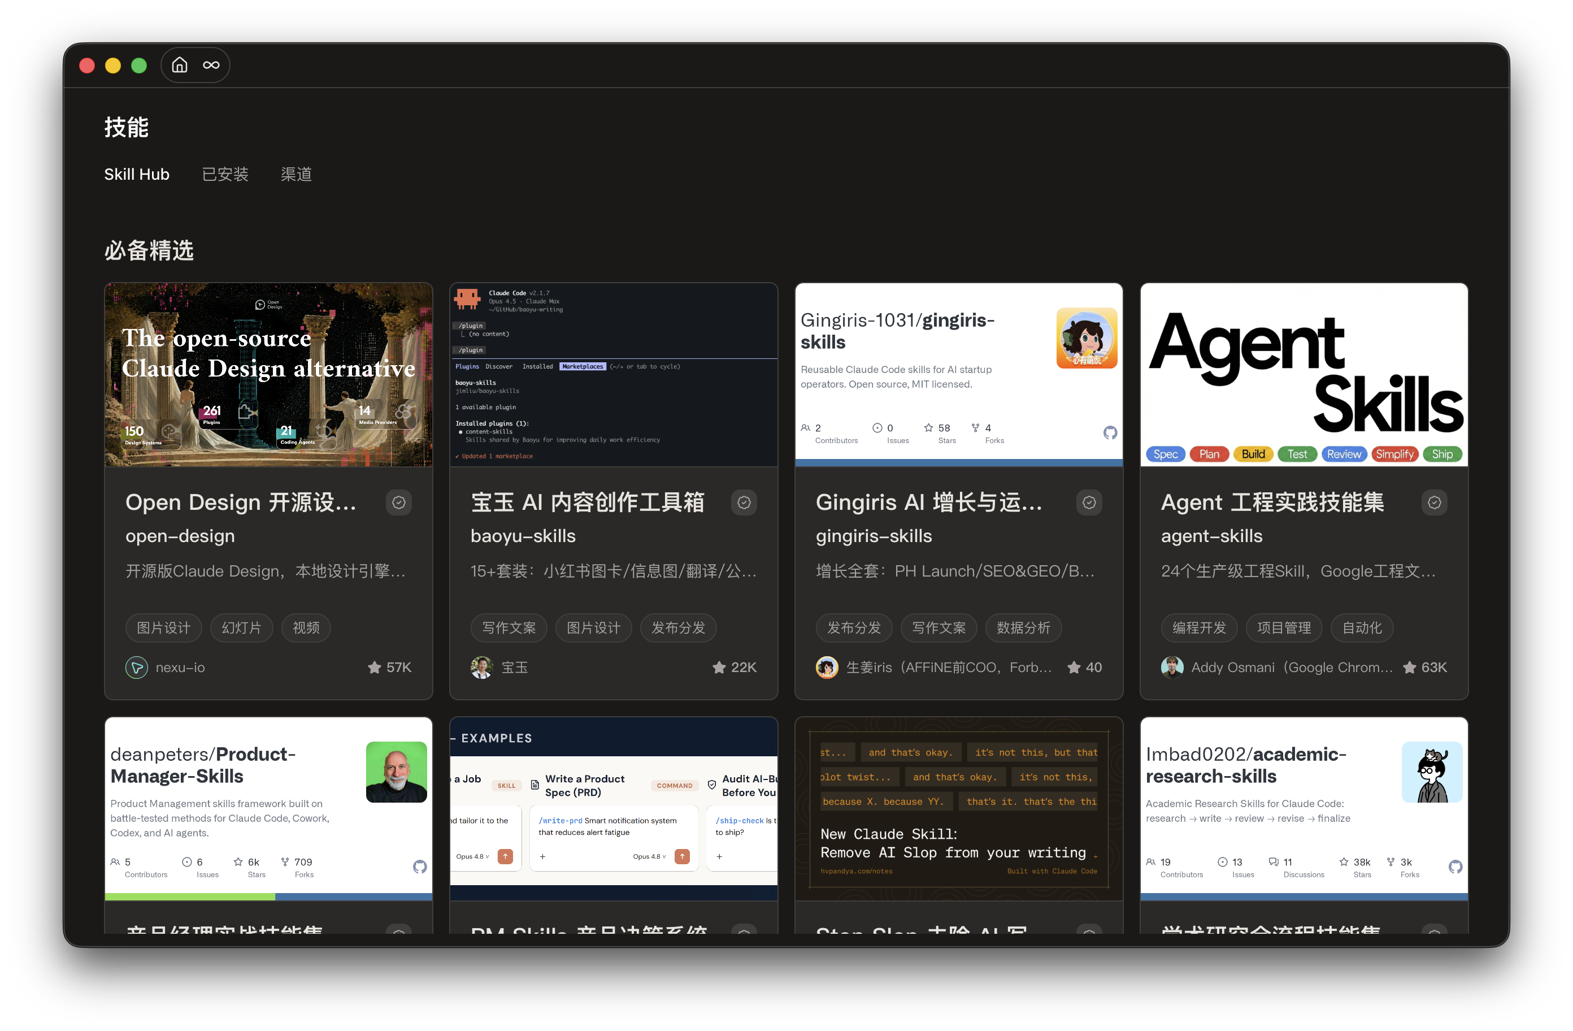Toggle the check badge on Open Design card
This screenshot has height=1031, width=1573.
pyautogui.click(x=398, y=502)
